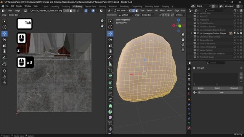Open the Object Data properties tab
This screenshot has height=137, width=244.
[x=189, y=123]
